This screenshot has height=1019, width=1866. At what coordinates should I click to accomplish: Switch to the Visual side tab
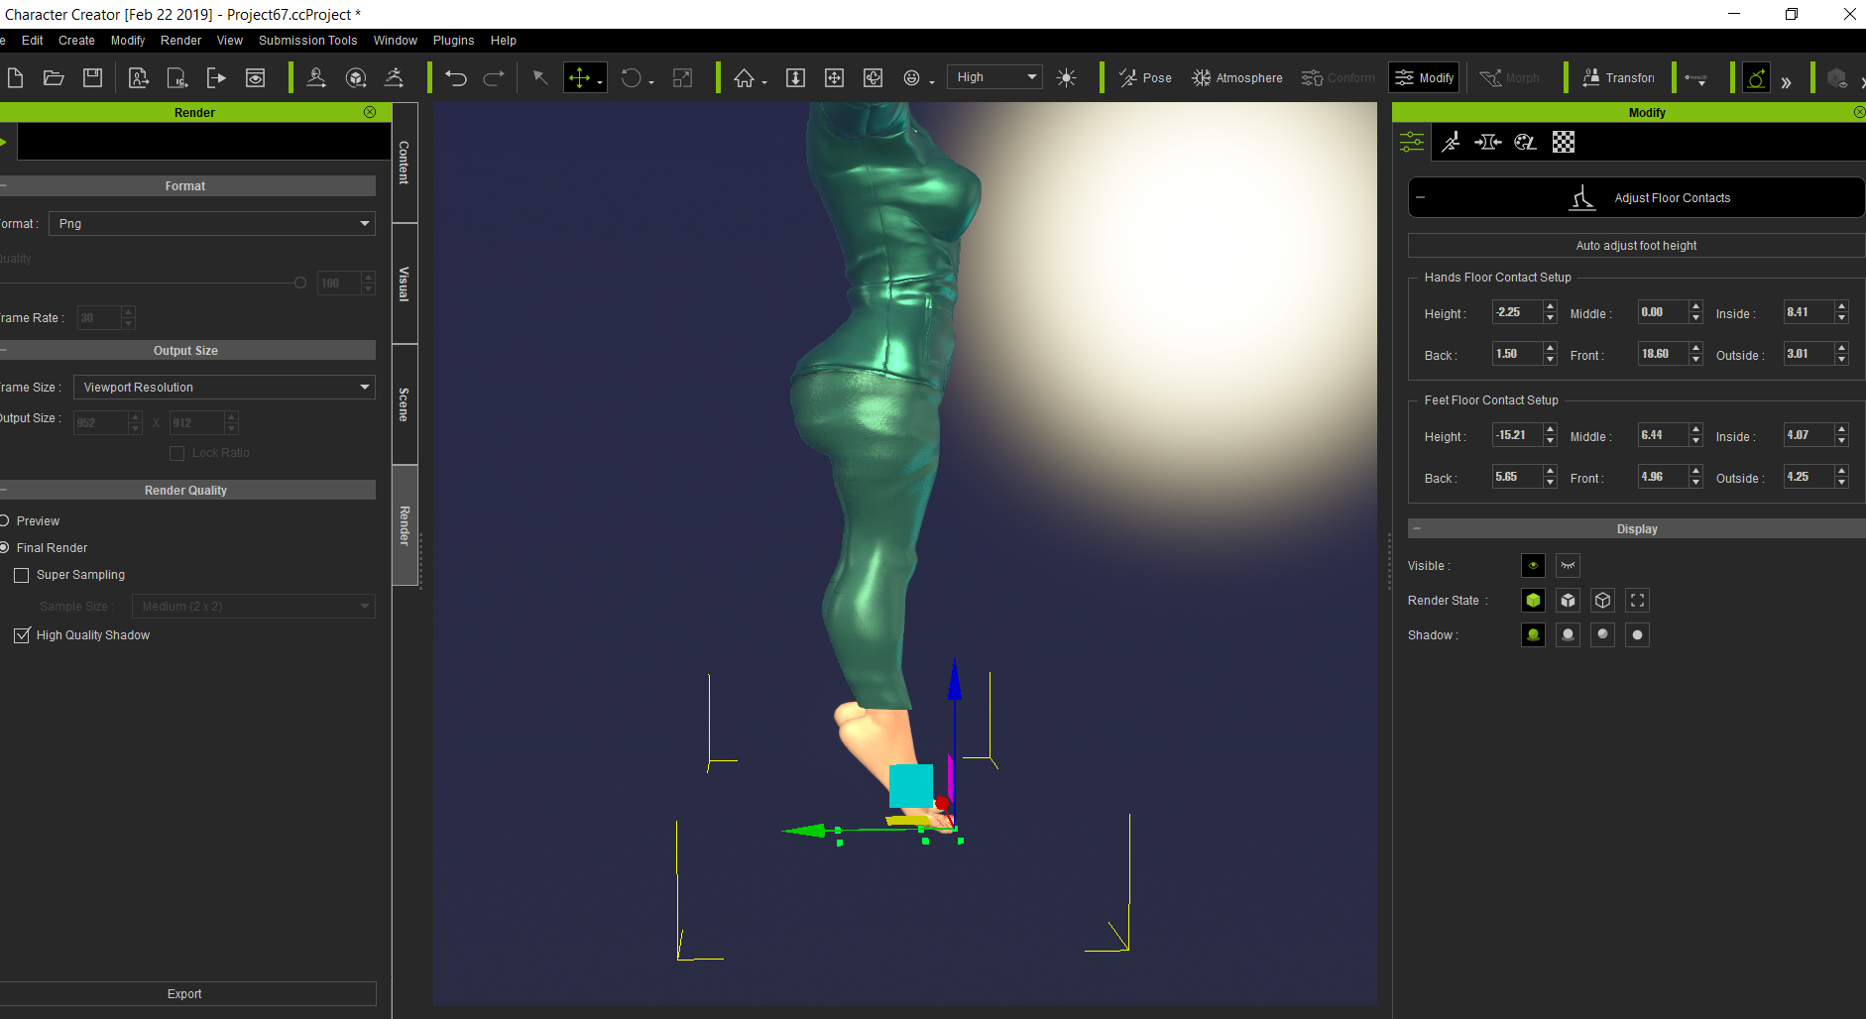coord(405,283)
